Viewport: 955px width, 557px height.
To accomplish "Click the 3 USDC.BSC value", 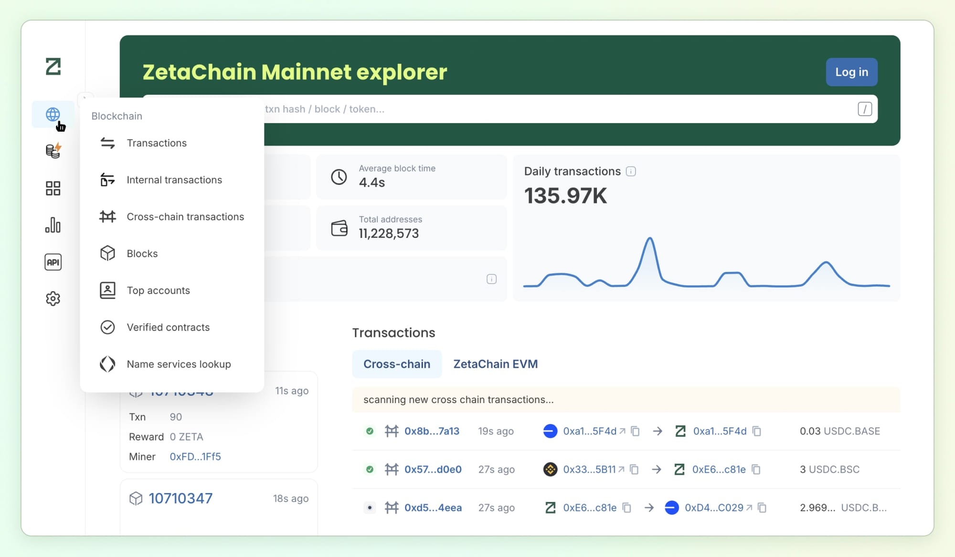I will click(x=829, y=469).
